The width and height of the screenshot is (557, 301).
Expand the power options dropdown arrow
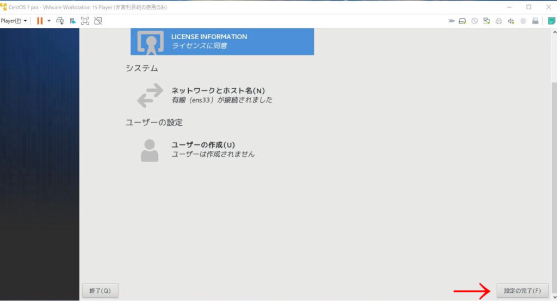49,21
